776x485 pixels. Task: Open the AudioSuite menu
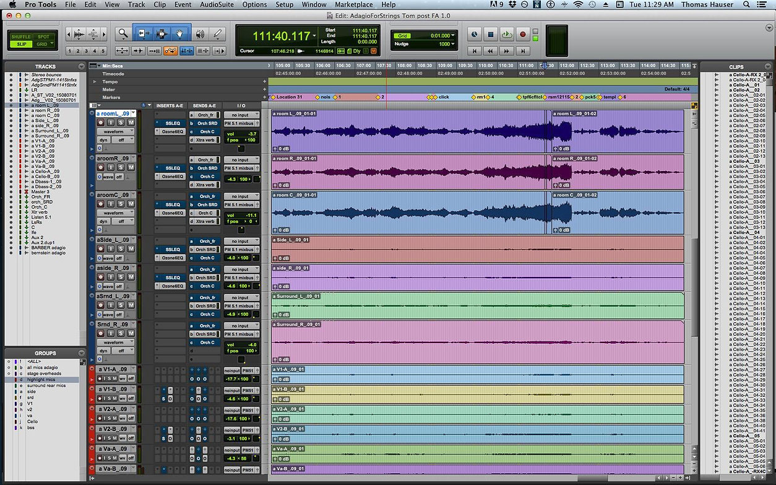point(217,4)
